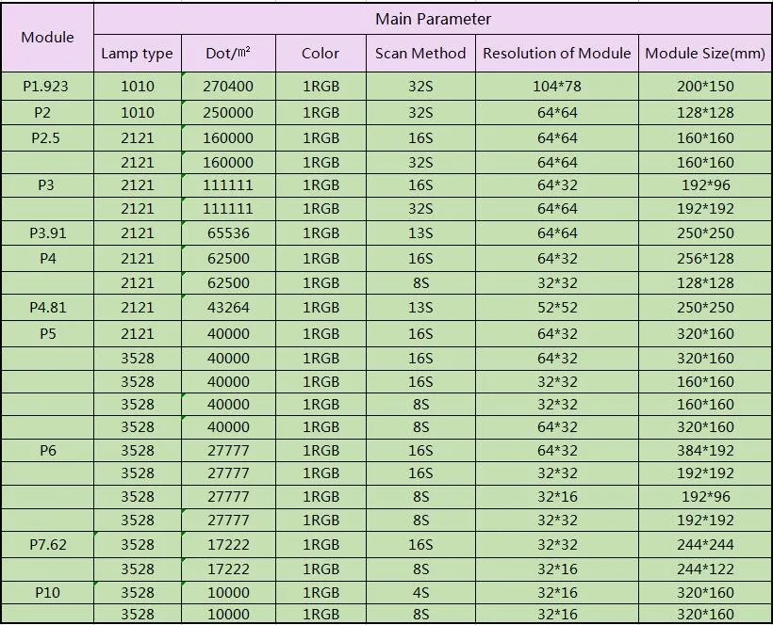Viewport: 773px width, 625px height.
Task: Select the 384*192 module size cell
Action: (x=705, y=451)
